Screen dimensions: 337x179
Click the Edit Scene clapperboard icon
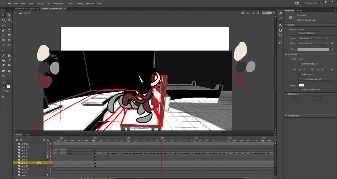pyautogui.click(x=242, y=13)
